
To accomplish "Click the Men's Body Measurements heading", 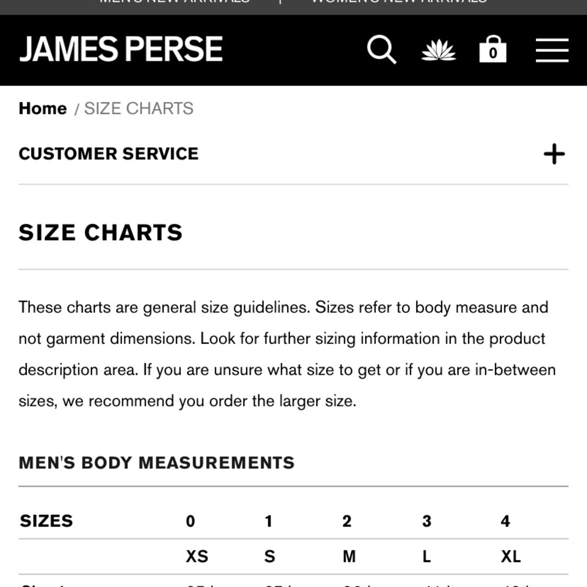I will point(157,463).
